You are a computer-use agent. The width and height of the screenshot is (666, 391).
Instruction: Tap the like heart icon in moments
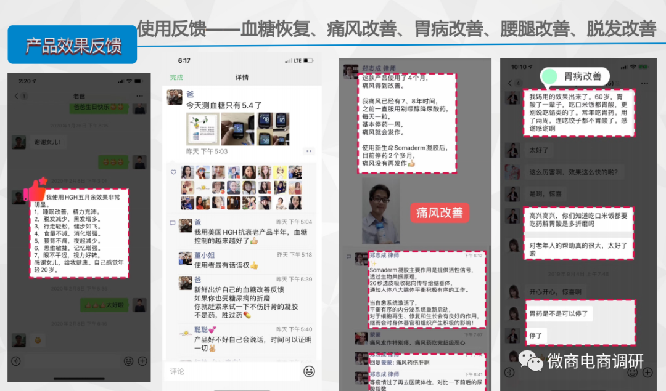point(173,172)
